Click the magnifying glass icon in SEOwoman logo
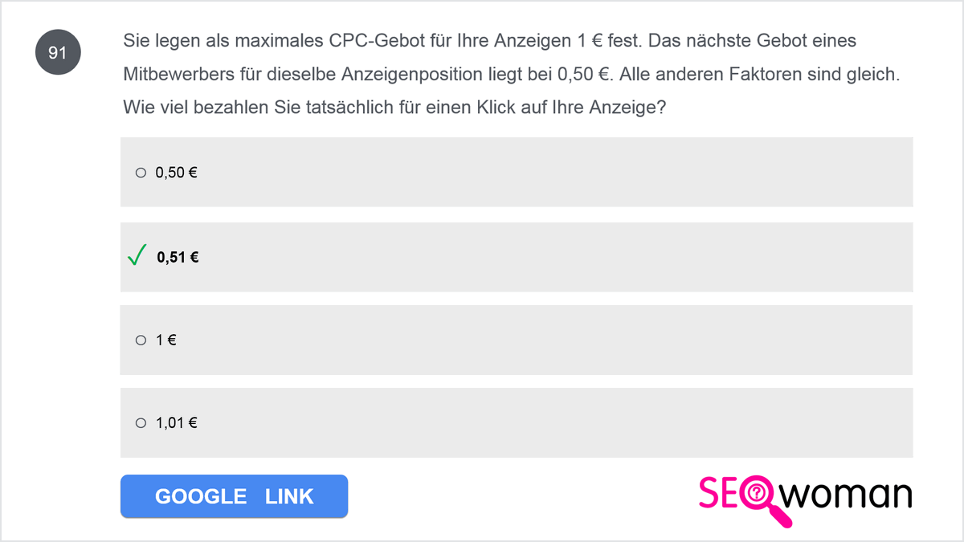The height and width of the screenshot is (542, 964). pyautogui.click(x=763, y=499)
